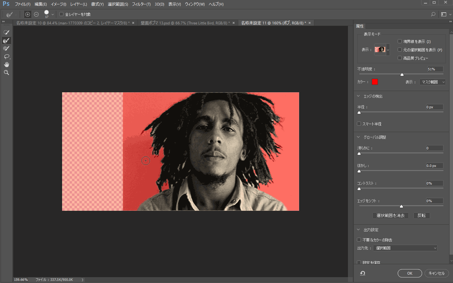This screenshot has height=283, width=453.
Task: Reset the Select and Mask settings
Action: (x=363, y=273)
